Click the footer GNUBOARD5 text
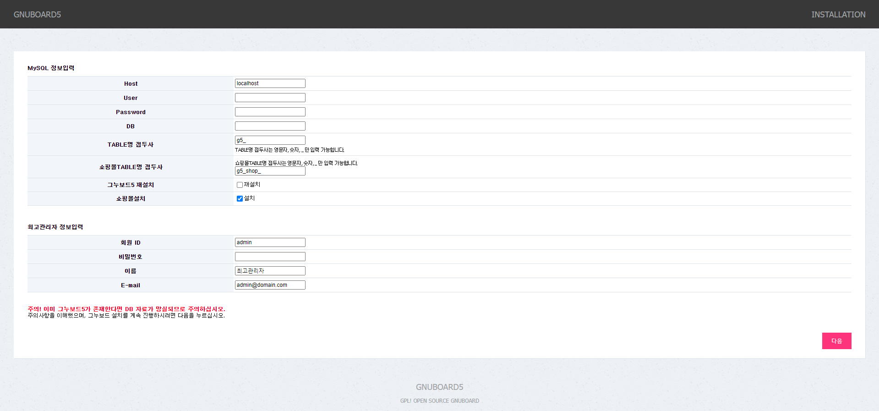The image size is (879, 411). [x=439, y=387]
